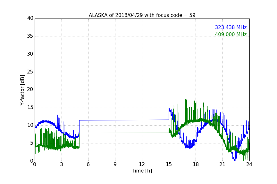Image resolution: width=277 pixels, height=184 pixels.
Task: Click the x-axis tick label 21
Action: pos(222,165)
